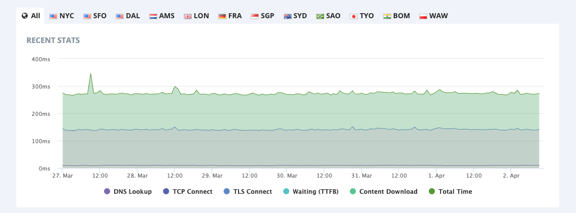
Task: Click the Polish flag beside WAW
Action: [x=423, y=16]
